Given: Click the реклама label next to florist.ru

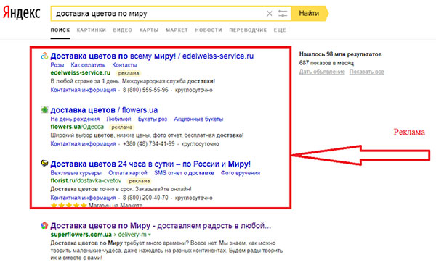Looking at the screenshot, I should tap(140, 181).
